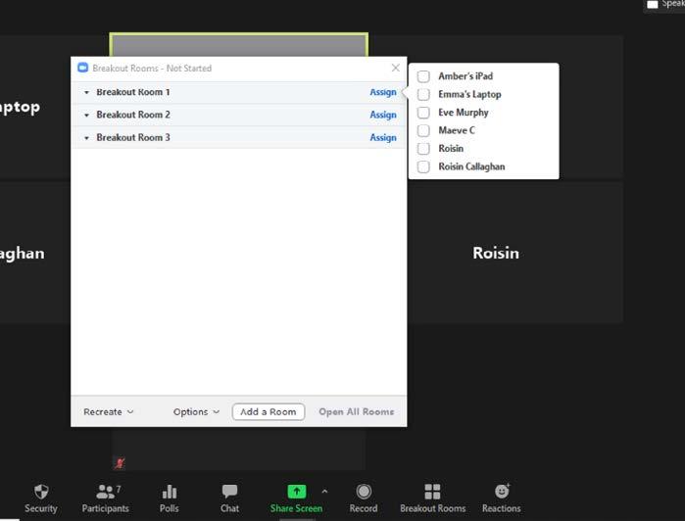685x521 pixels.
Task: Collapse Breakout Room 1 with its triangle
Action: (x=86, y=93)
